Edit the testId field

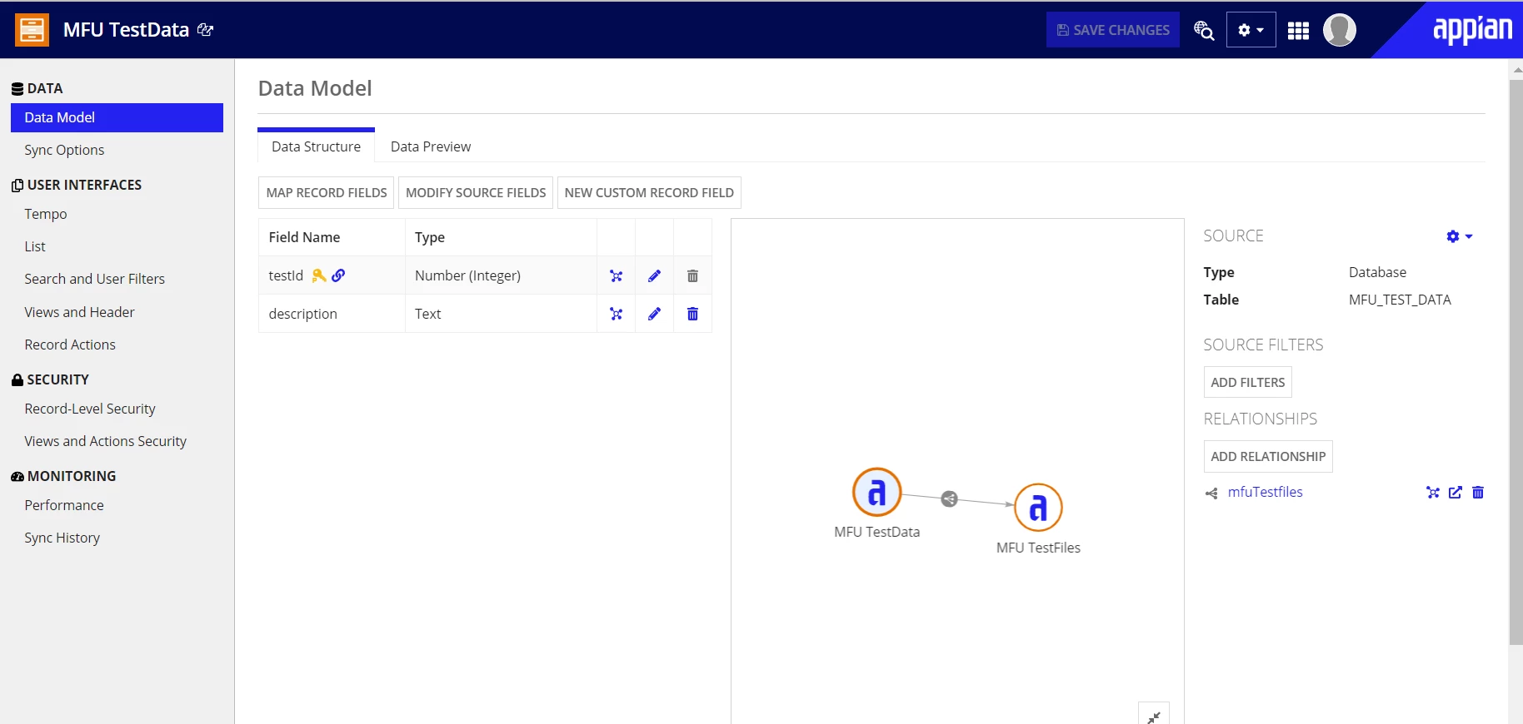click(655, 276)
